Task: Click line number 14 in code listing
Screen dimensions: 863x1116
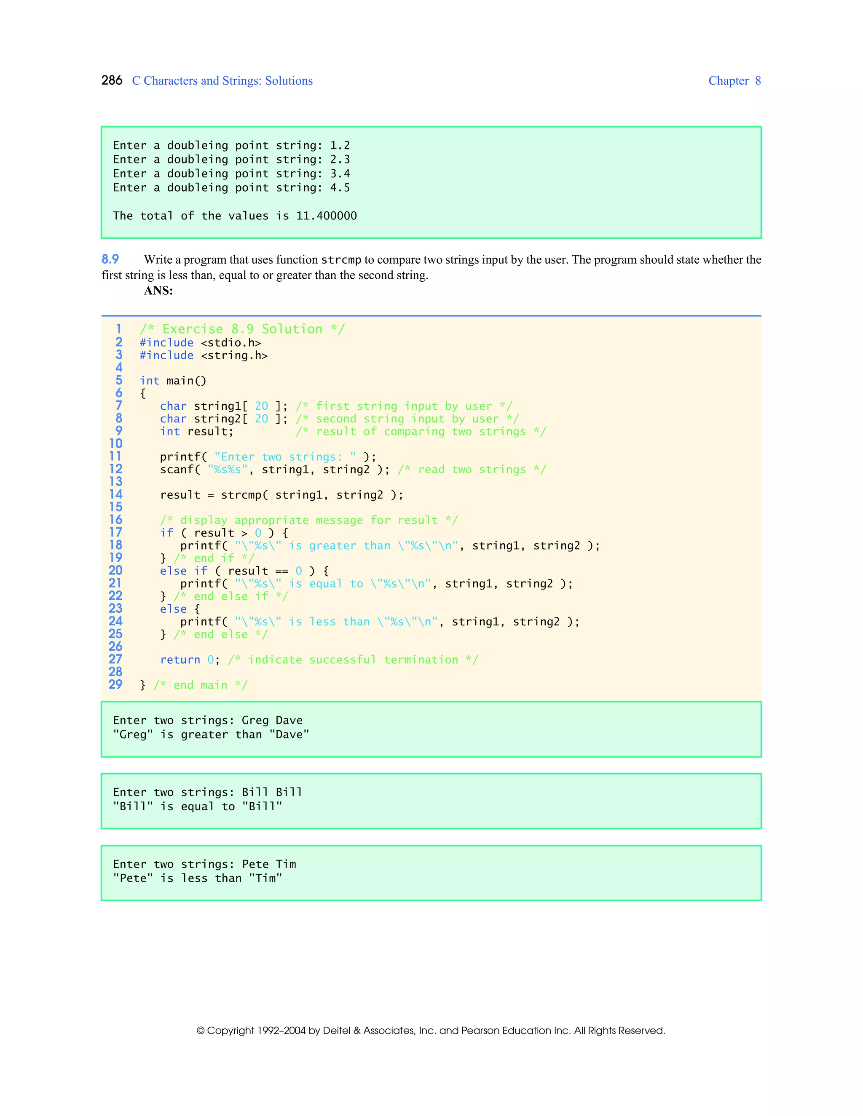Action: [x=115, y=494]
